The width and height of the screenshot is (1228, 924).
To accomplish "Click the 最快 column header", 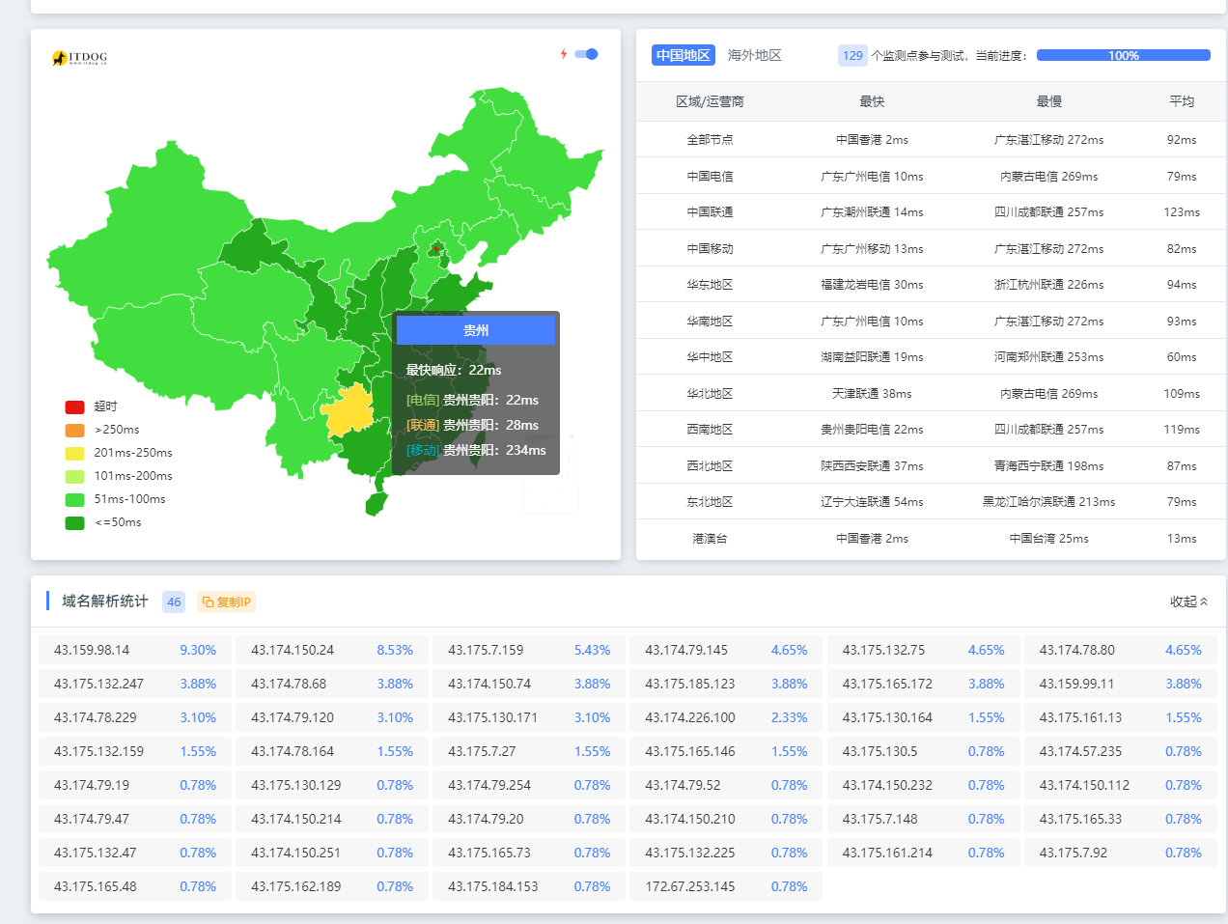I will pyautogui.click(x=872, y=101).
